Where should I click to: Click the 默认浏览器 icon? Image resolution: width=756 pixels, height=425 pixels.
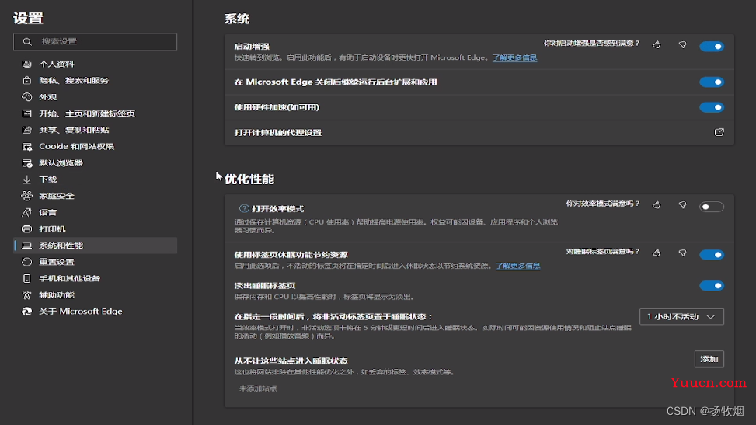click(27, 163)
